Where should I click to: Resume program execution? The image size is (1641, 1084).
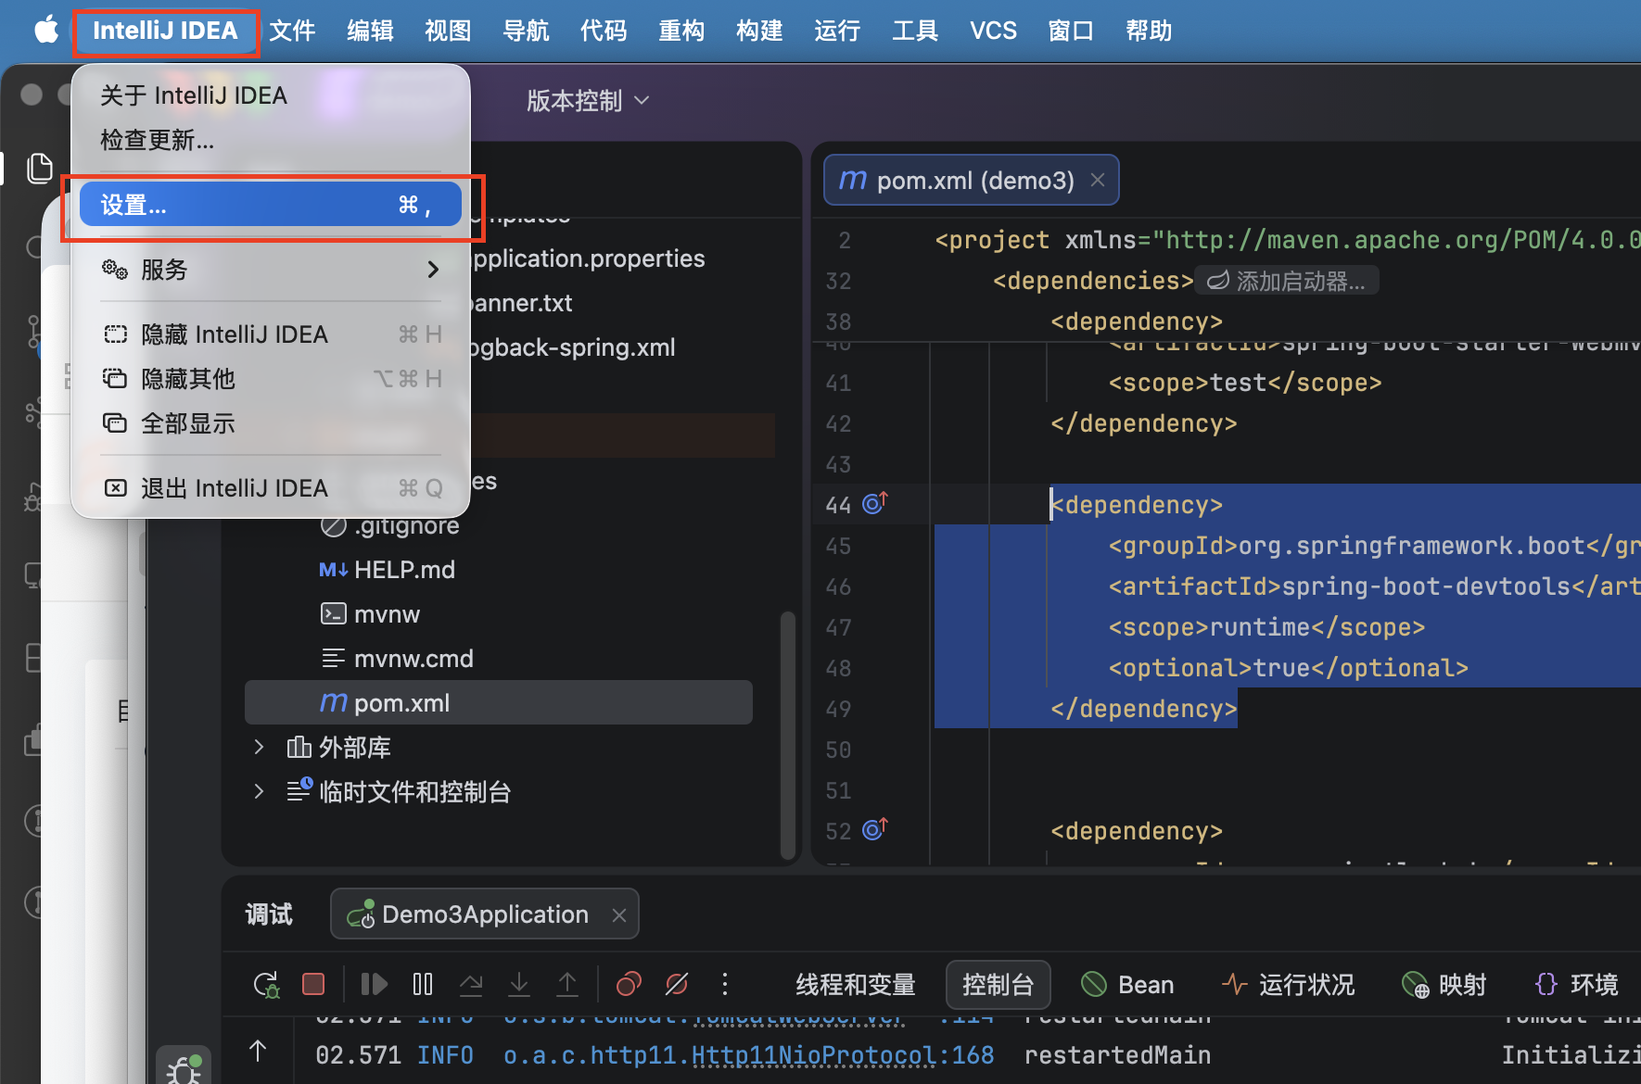(x=374, y=984)
